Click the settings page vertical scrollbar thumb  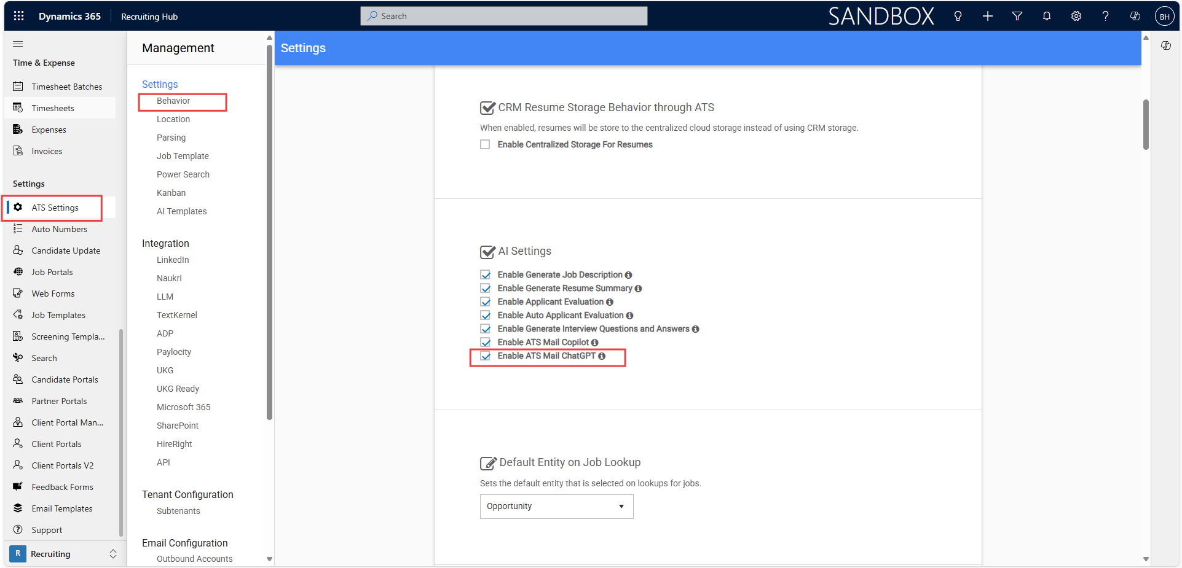coord(1146,124)
